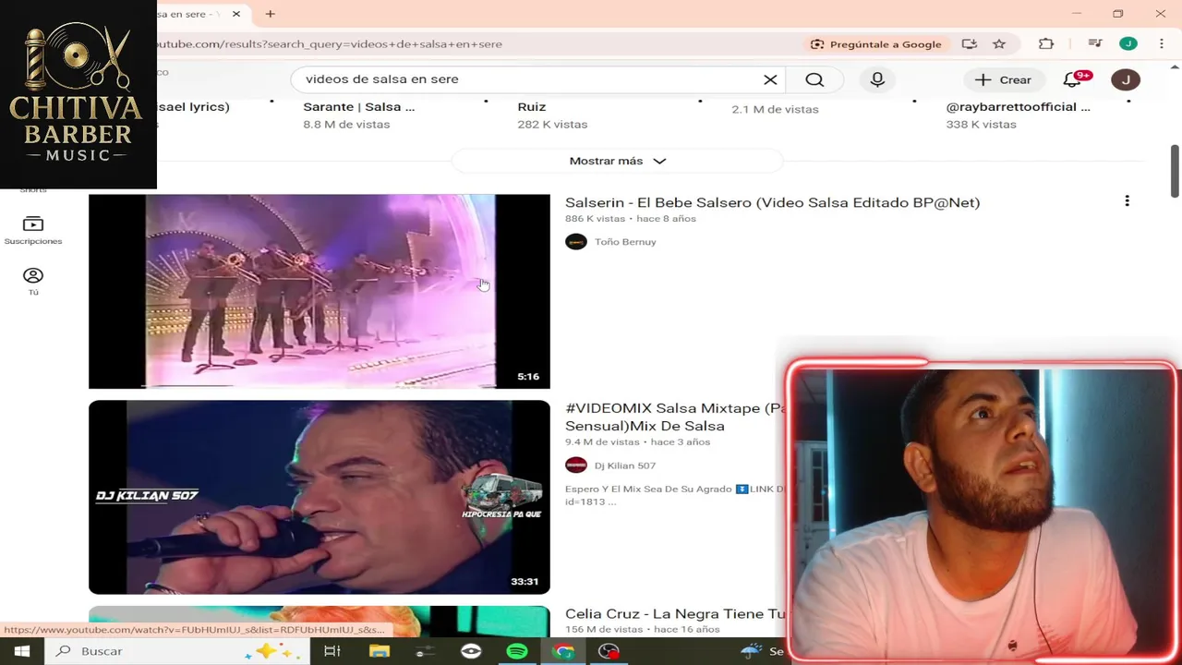Bookmark this page with the star icon
Viewport: 1182px width, 665px height.
point(999,43)
